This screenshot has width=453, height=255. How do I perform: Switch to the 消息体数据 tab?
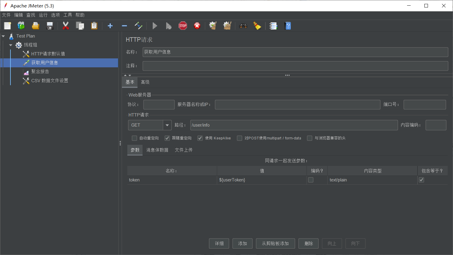click(157, 150)
